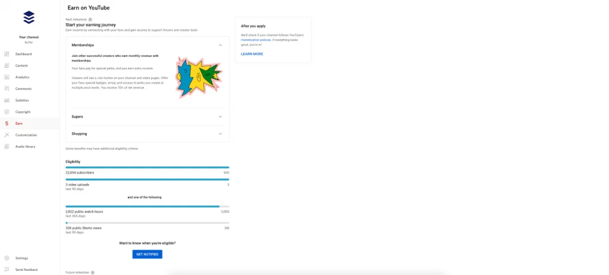The width and height of the screenshot is (609, 275).
Task: Click the info icon beside Next milestone
Action: 90,19
